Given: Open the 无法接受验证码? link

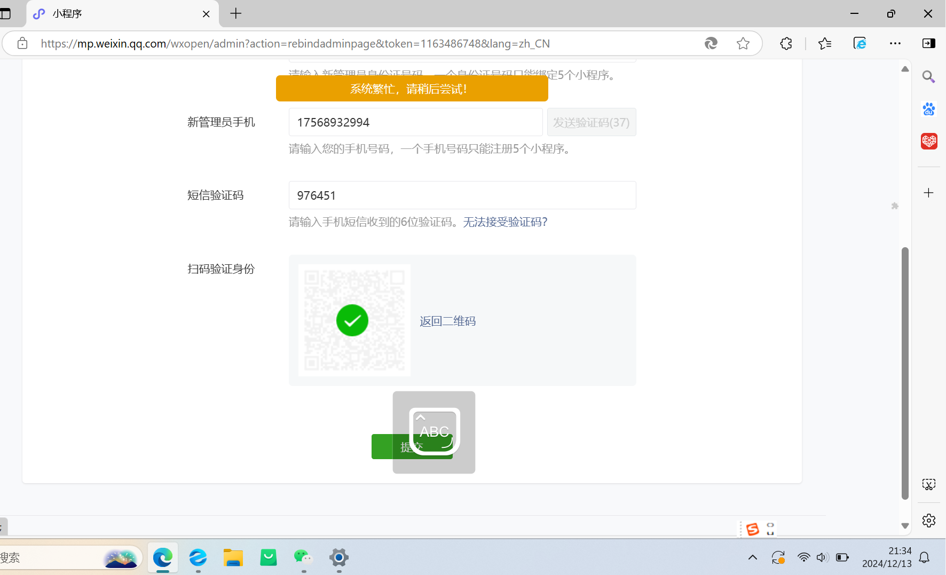Looking at the screenshot, I should [x=505, y=222].
